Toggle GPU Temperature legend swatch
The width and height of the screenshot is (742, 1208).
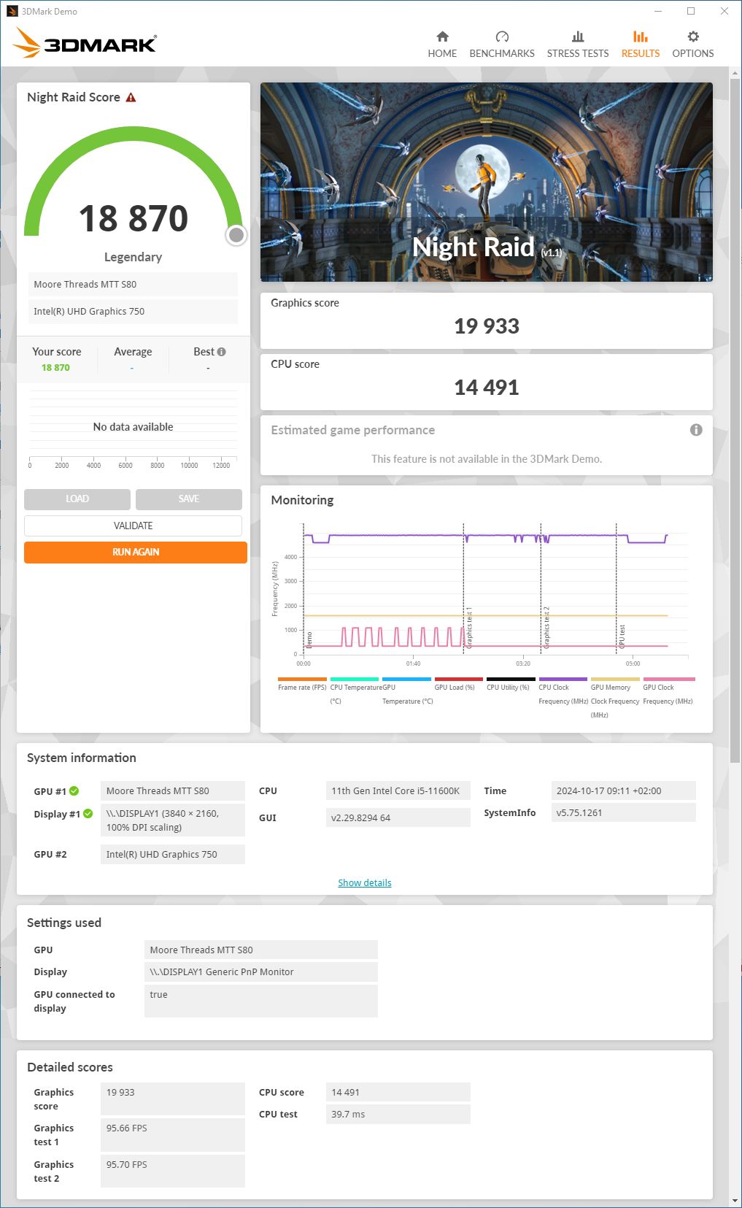coord(406,680)
